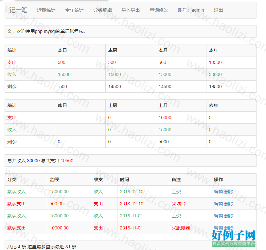This screenshot has height=250, width=266.
Task: Delete the 2018-11-01 工资 record
Action: [x=229, y=216]
